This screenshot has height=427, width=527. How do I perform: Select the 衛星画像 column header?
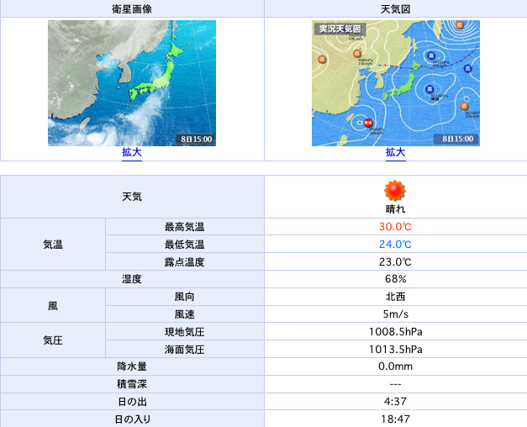(132, 8)
